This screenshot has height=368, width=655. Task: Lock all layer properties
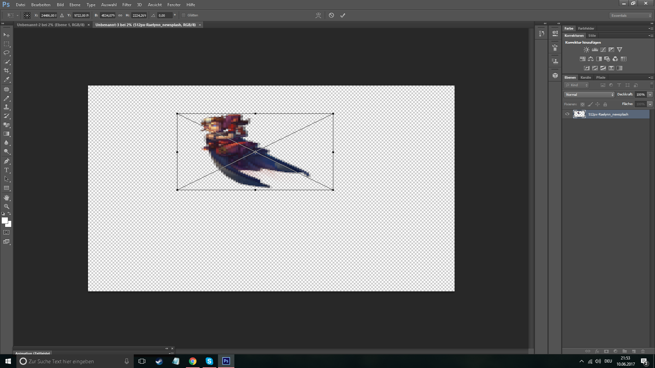(605, 104)
